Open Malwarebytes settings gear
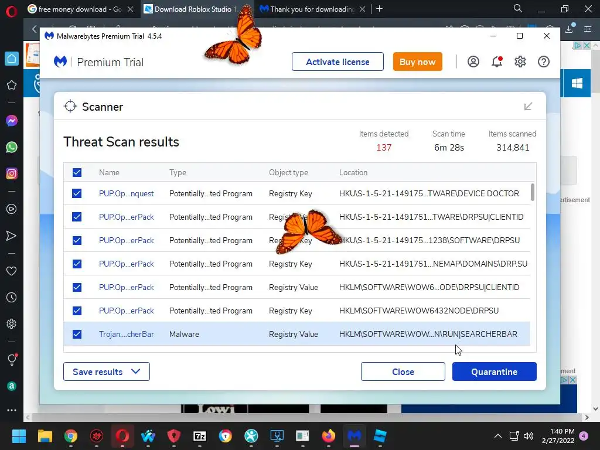This screenshot has height=450, width=600. pos(520,62)
